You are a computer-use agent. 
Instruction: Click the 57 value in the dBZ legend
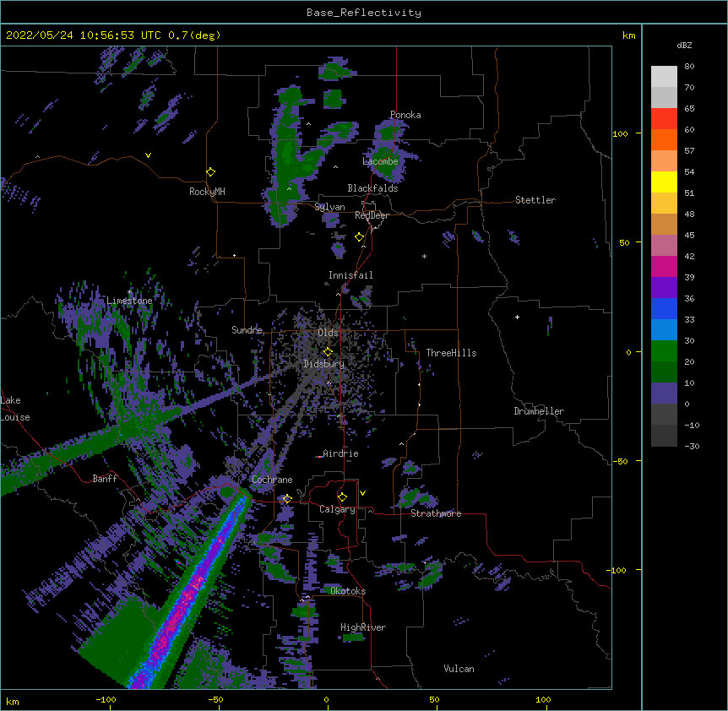tap(689, 151)
